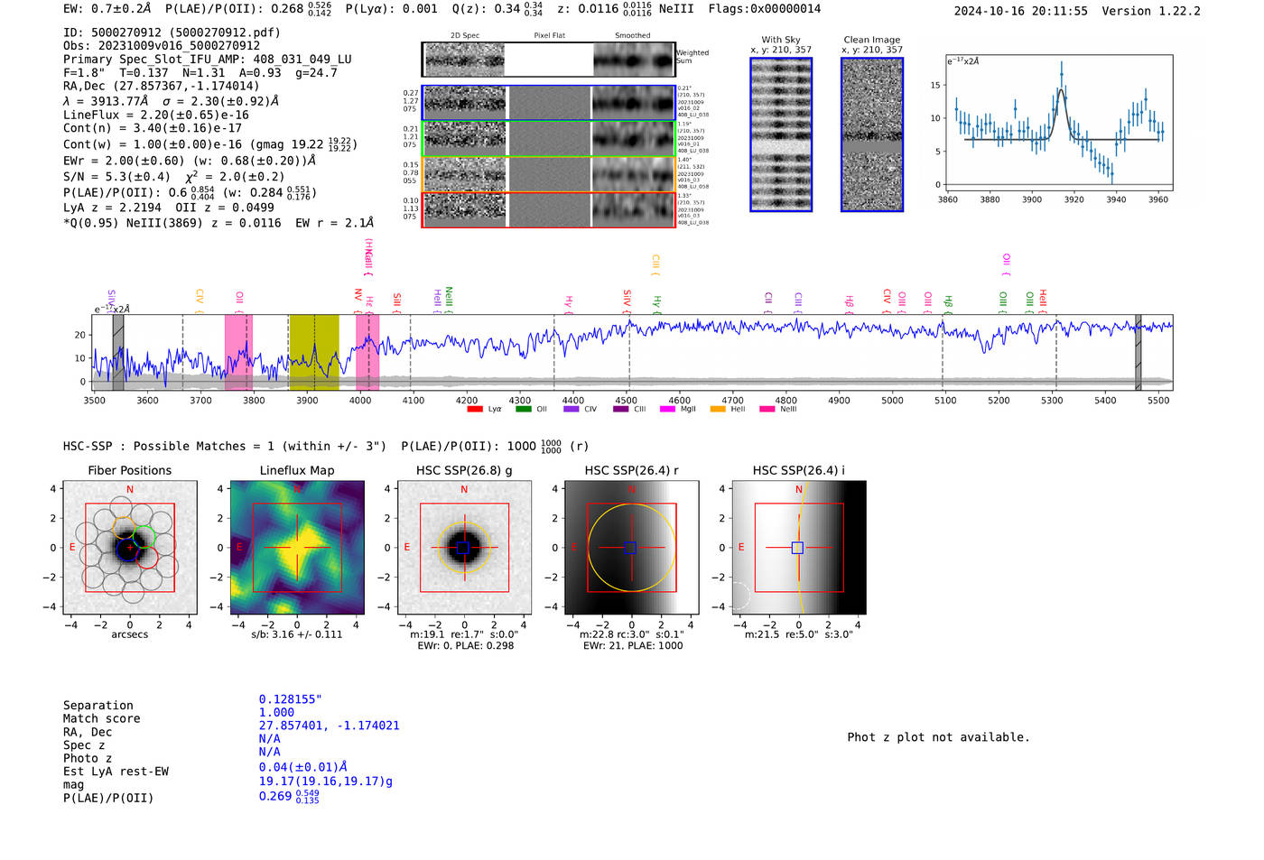1264x860 pixels.
Task: Click the Lyα red legend swatch
Action: coord(475,410)
